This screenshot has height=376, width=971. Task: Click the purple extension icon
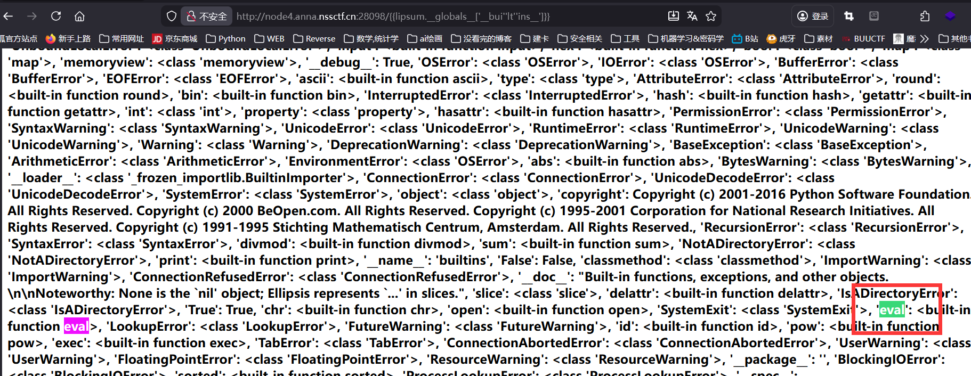point(950,17)
